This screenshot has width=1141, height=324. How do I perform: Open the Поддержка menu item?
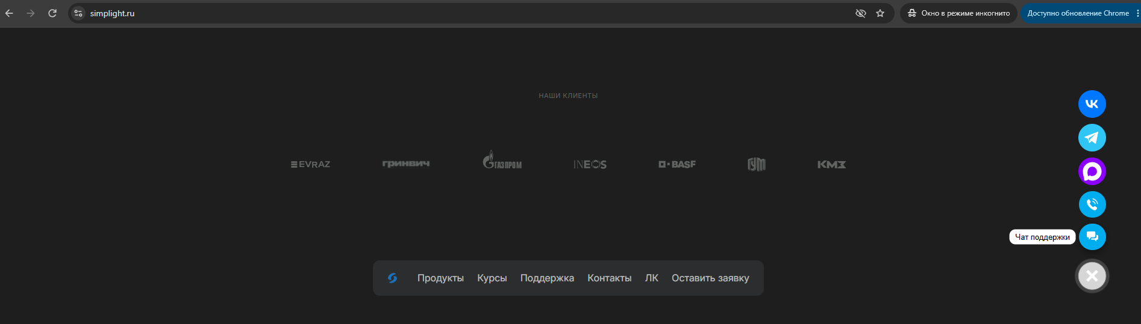[x=547, y=278]
